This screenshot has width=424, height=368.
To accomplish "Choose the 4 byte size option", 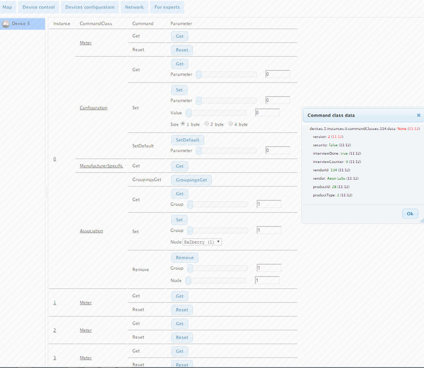I will click(231, 124).
